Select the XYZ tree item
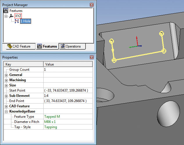This screenshot has width=184, height=145. pyautogui.click(x=18, y=16)
